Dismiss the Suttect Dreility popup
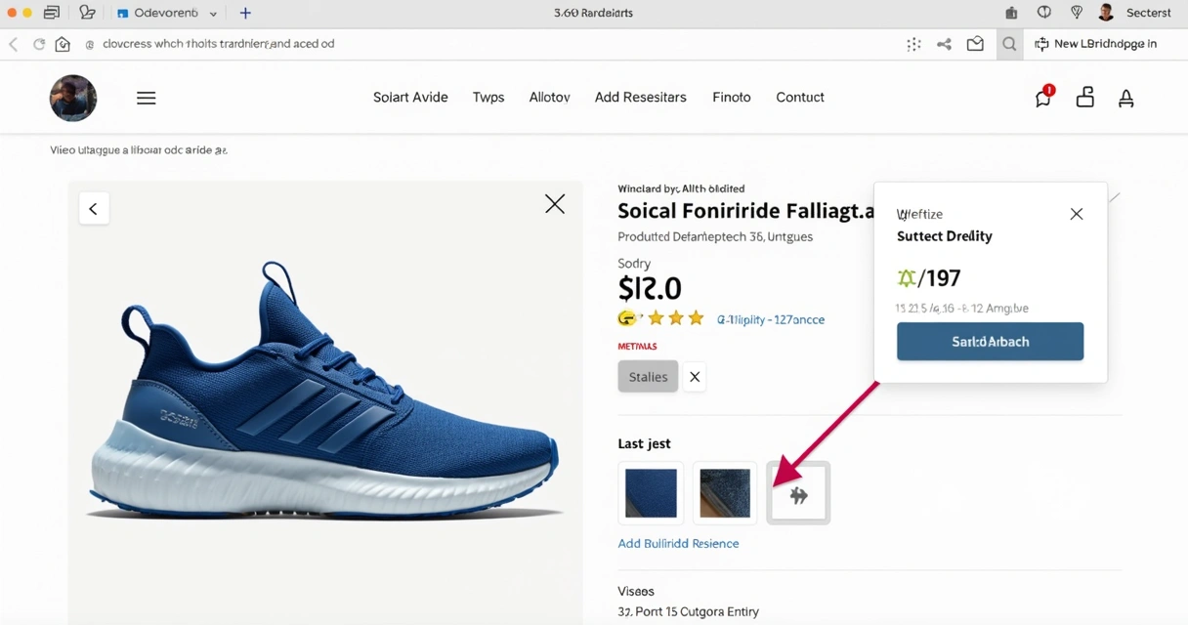 tap(1076, 213)
